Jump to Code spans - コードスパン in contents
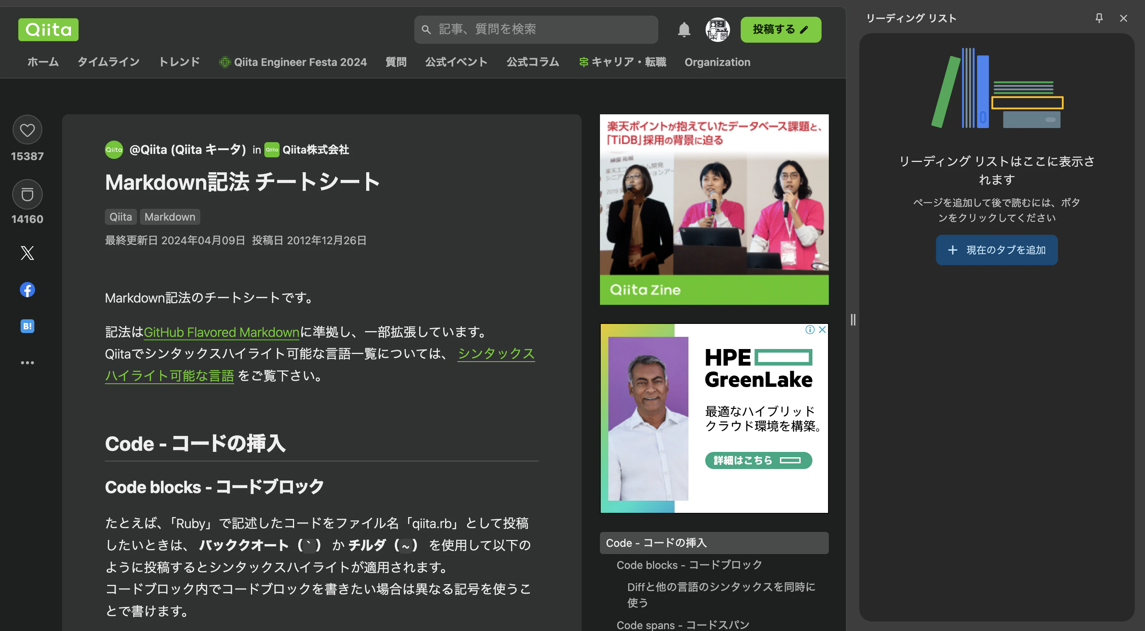This screenshot has height=631, width=1145. point(683,625)
